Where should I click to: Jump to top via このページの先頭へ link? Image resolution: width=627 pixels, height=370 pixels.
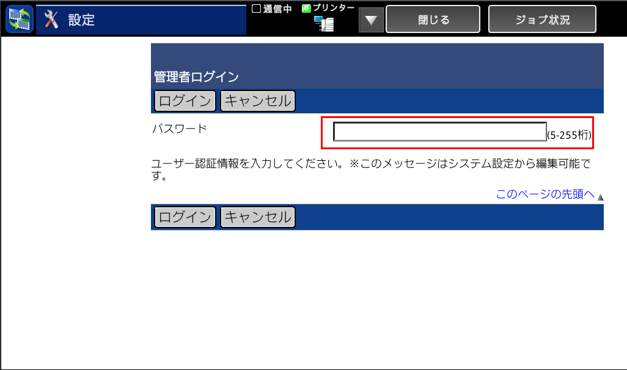pos(545,194)
